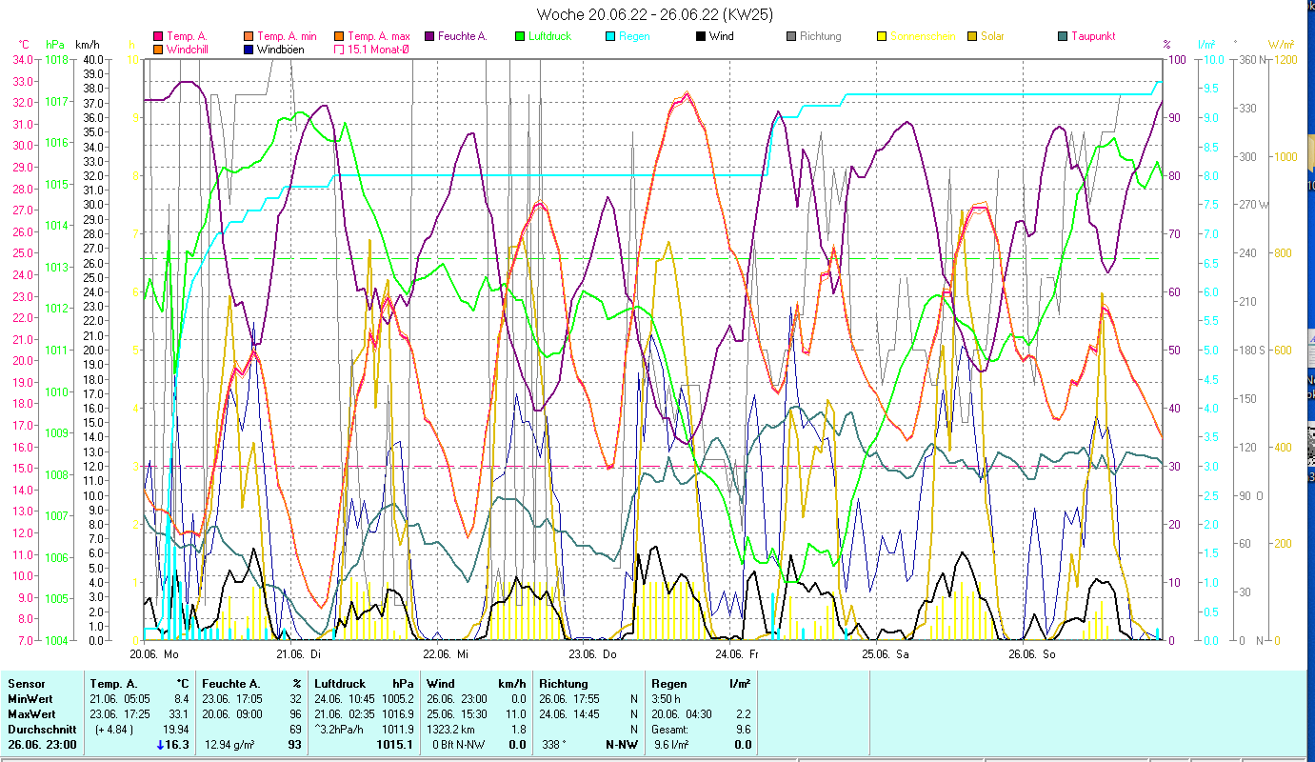Click the hollow 15.1 Monat-Ø legend box
The height and width of the screenshot is (762, 1315).
pyautogui.click(x=338, y=49)
